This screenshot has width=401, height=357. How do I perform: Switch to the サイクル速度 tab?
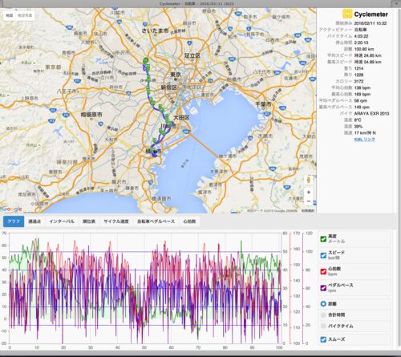(x=116, y=221)
